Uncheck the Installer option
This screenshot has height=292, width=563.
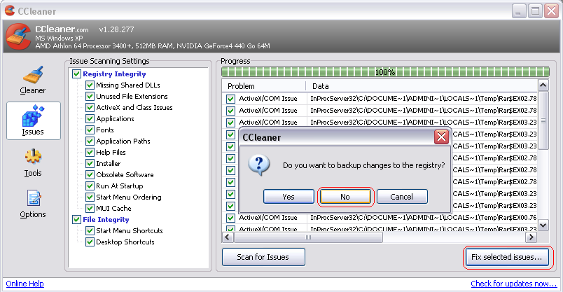pos(90,163)
